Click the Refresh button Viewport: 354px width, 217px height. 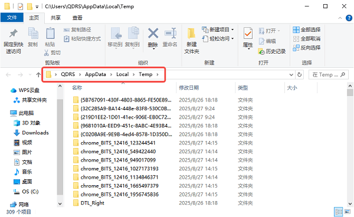coord(299,75)
